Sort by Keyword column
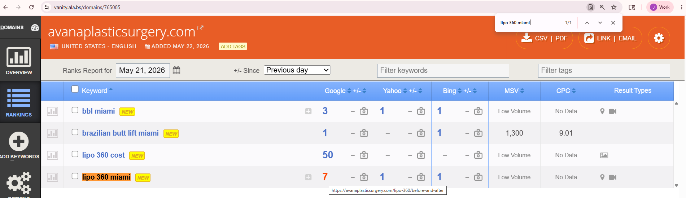This screenshot has width=686, height=198. [97, 91]
